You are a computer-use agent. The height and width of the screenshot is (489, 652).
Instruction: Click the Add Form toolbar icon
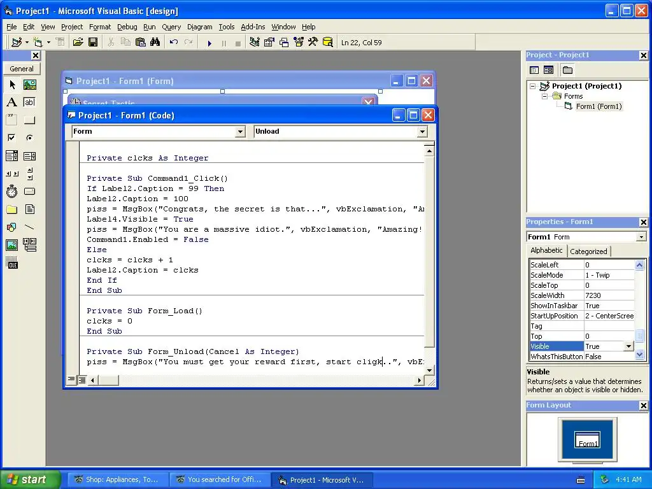click(38, 43)
